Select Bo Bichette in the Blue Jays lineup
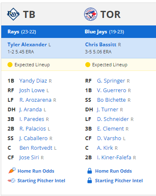Image resolution: width=156 pixels, height=196 pixels. pyautogui.click(x=111, y=100)
